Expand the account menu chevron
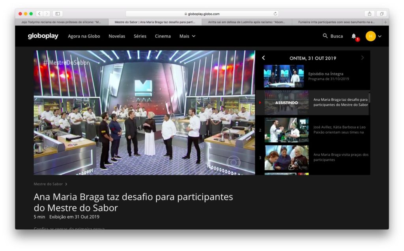 (380, 36)
